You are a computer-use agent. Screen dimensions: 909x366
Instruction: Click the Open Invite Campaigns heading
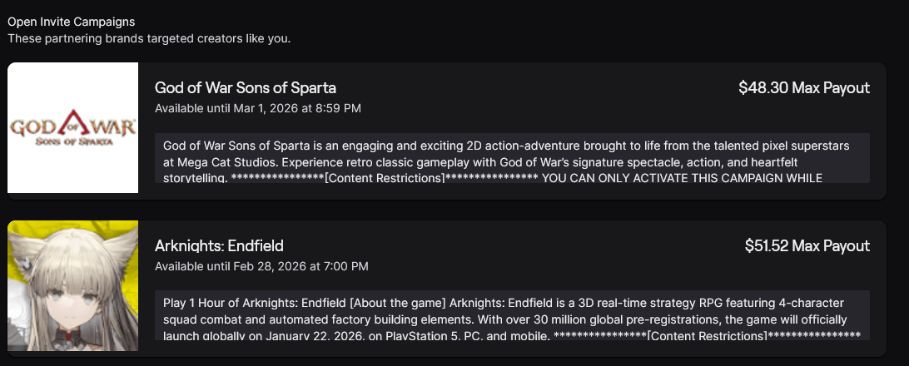click(x=72, y=22)
